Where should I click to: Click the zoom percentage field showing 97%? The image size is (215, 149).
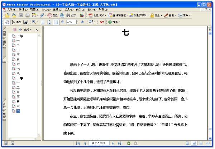71,22
